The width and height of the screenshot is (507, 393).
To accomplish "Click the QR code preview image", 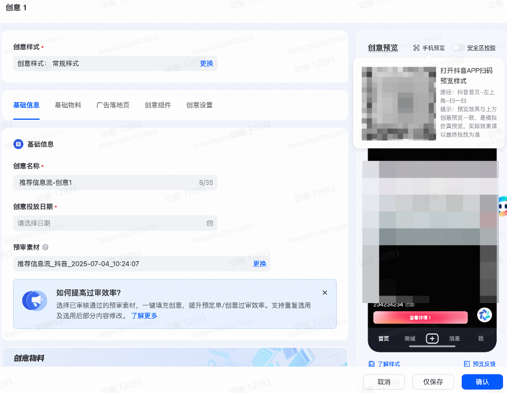I will click(399, 104).
